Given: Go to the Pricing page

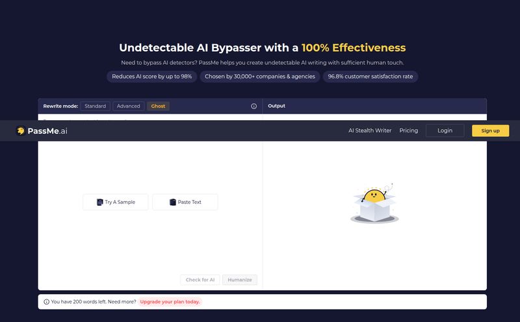Looking at the screenshot, I should (x=409, y=130).
